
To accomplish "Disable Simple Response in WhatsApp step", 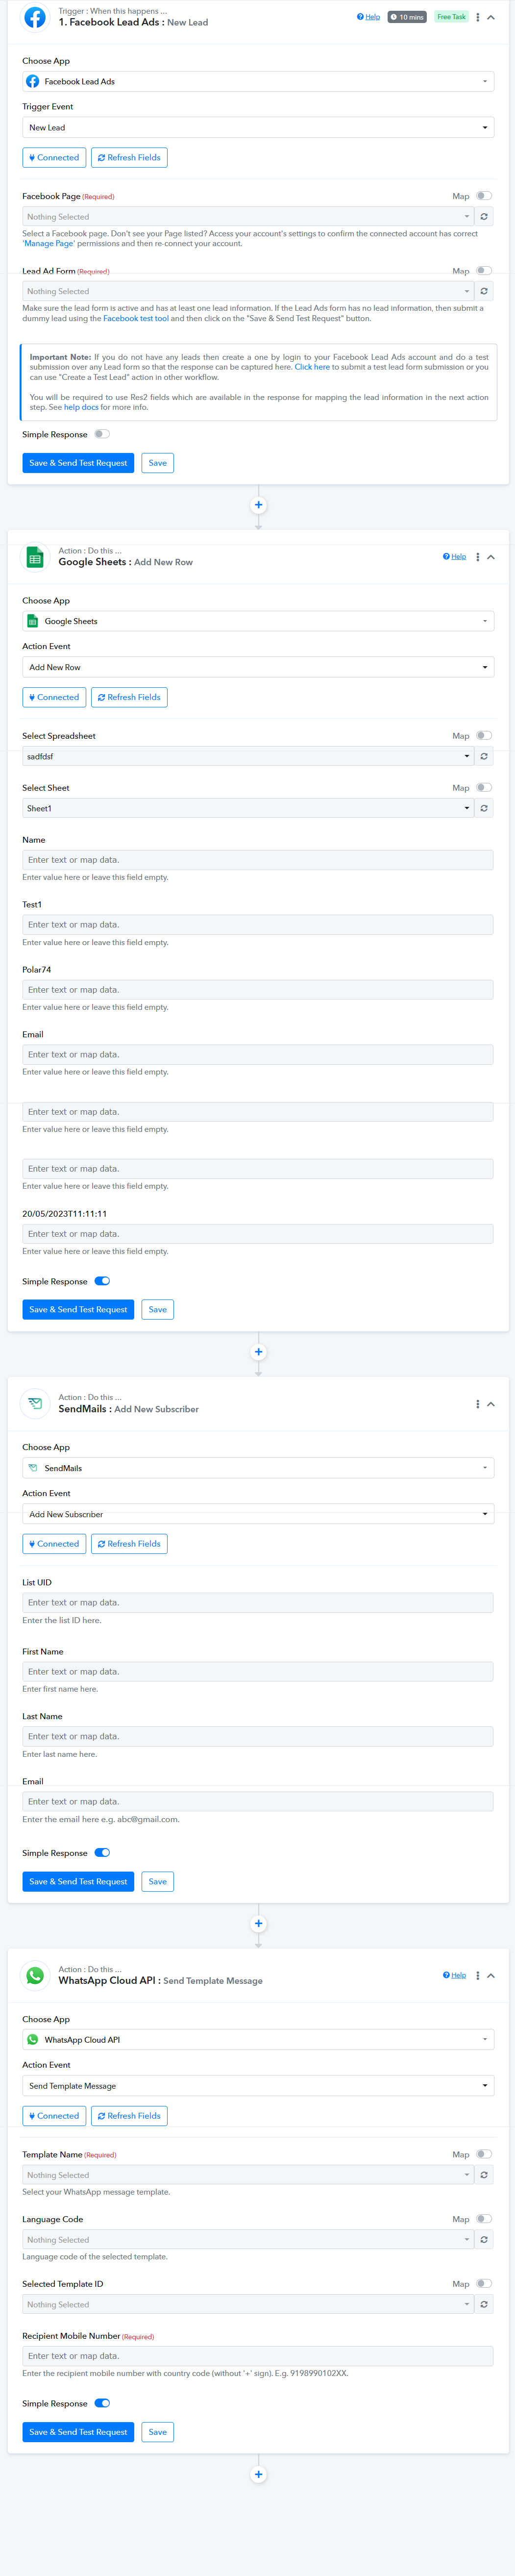I will click(102, 2403).
